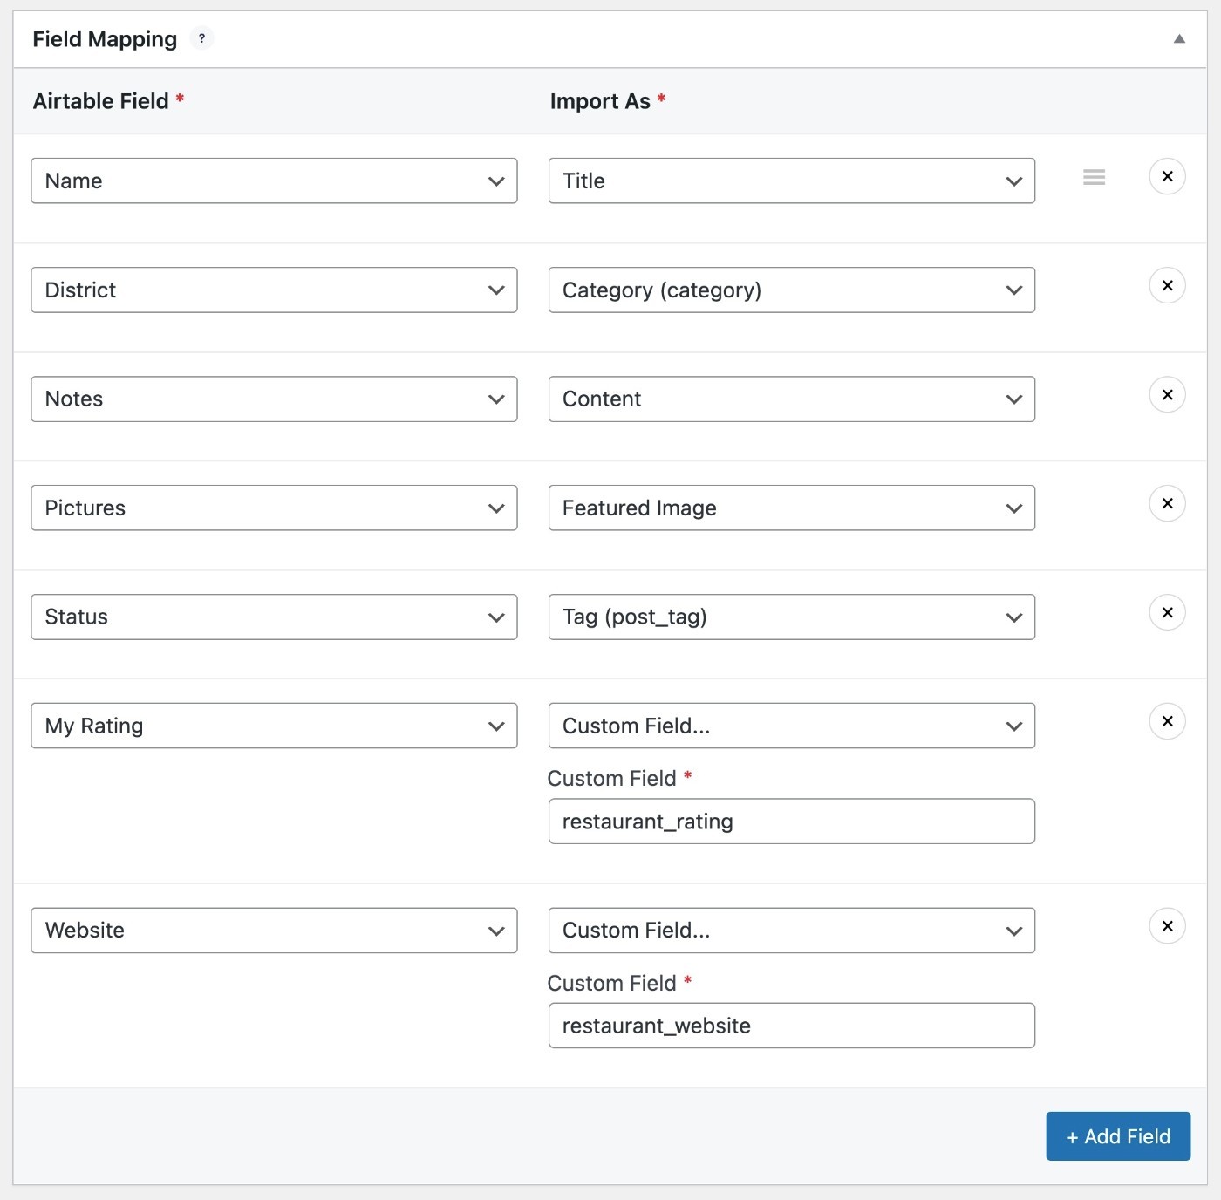Click the Field Mapping help question mark icon
The height and width of the screenshot is (1200, 1221).
[201, 38]
